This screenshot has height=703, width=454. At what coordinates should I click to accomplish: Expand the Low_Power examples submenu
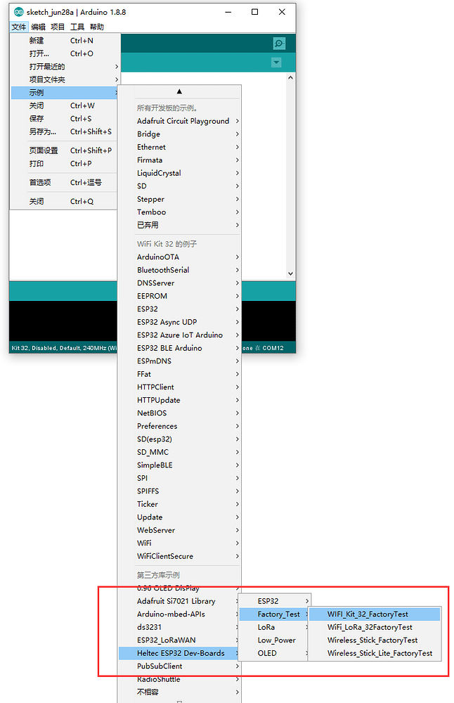(x=276, y=640)
